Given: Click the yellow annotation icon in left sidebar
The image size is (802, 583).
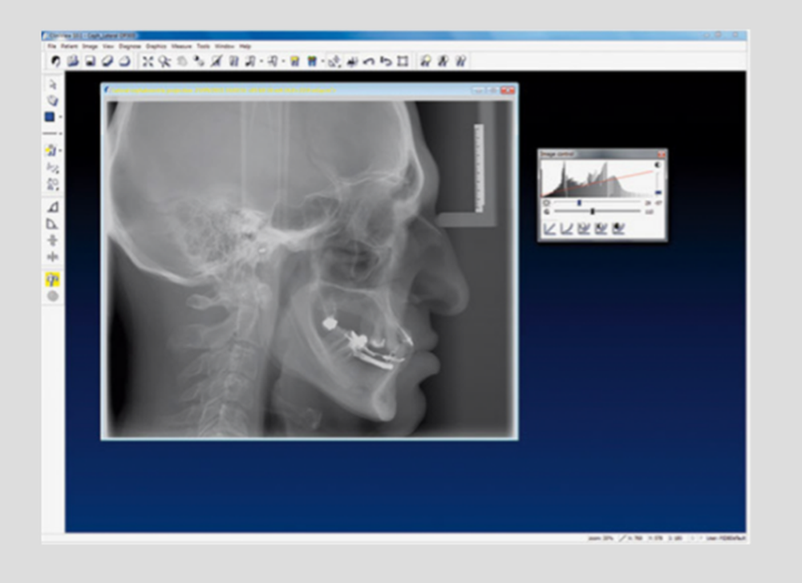Looking at the screenshot, I should click(x=51, y=150).
